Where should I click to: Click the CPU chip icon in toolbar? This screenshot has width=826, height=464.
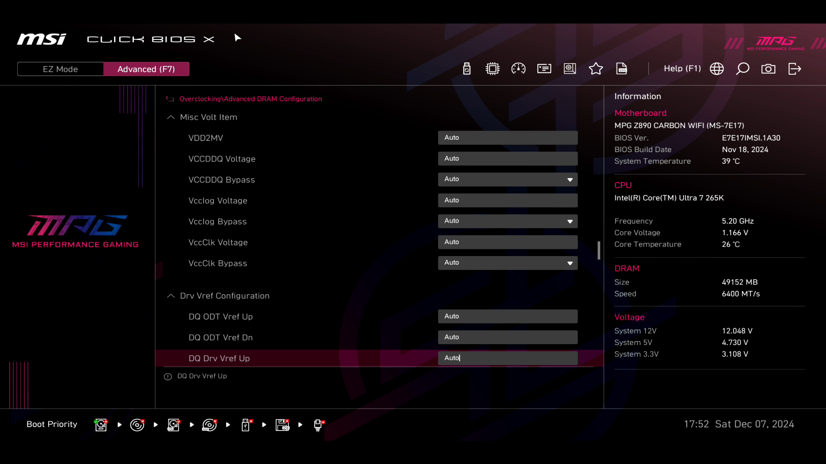tap(492, 69)
